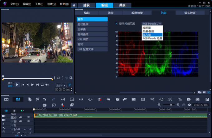Open the 设置 menu
Viewport: 212px width, 138px height.
[51, 4]
